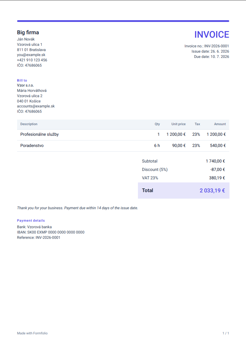Select the Poradenstvo line item

click(x=123, y=146)
